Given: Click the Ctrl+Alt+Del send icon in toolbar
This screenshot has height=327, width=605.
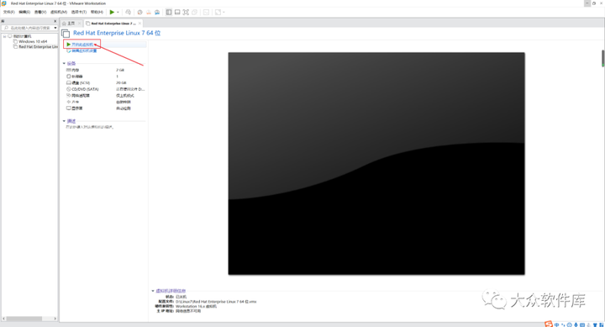Looking at the screenshot, I should [x=128, y=13].
